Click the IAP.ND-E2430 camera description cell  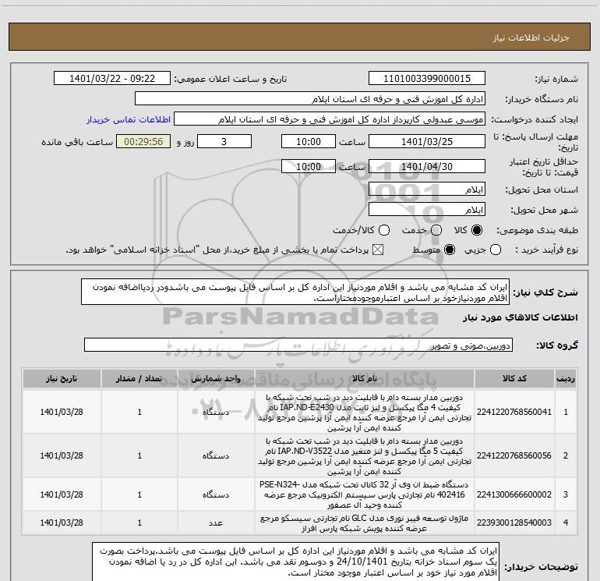pyautogui.click(x=365, y=413)
